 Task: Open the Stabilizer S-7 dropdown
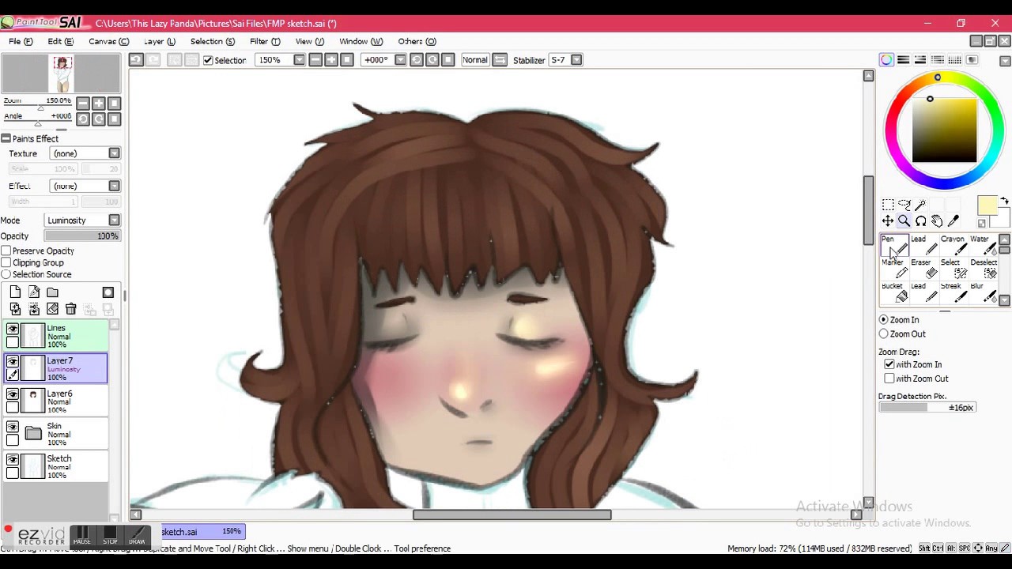tap(565, 60)
